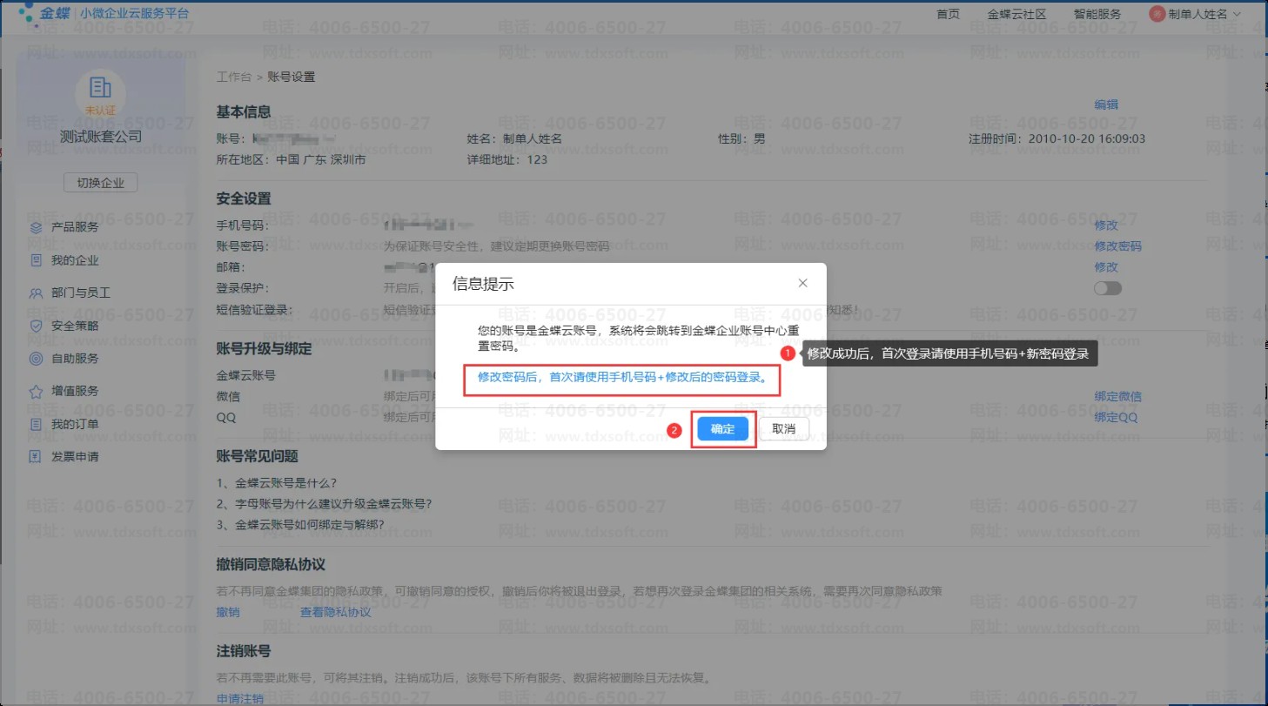Close the 信息提示 dialog with X
The width and height of the screenshot is (1268, 706).
pyautogui.click(x=802, y=283)
